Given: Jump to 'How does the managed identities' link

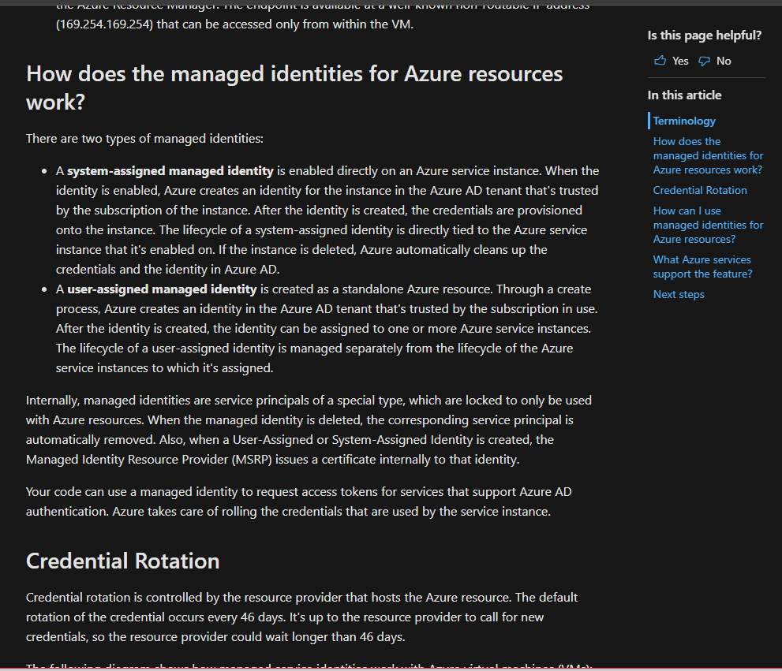Looking at the screenshot, I should pos(708,155).
